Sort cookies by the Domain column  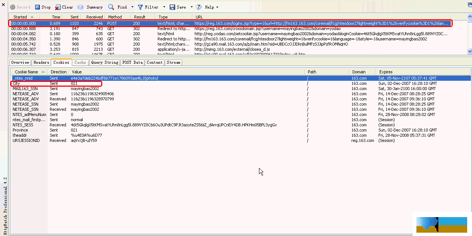click(362, 72)
